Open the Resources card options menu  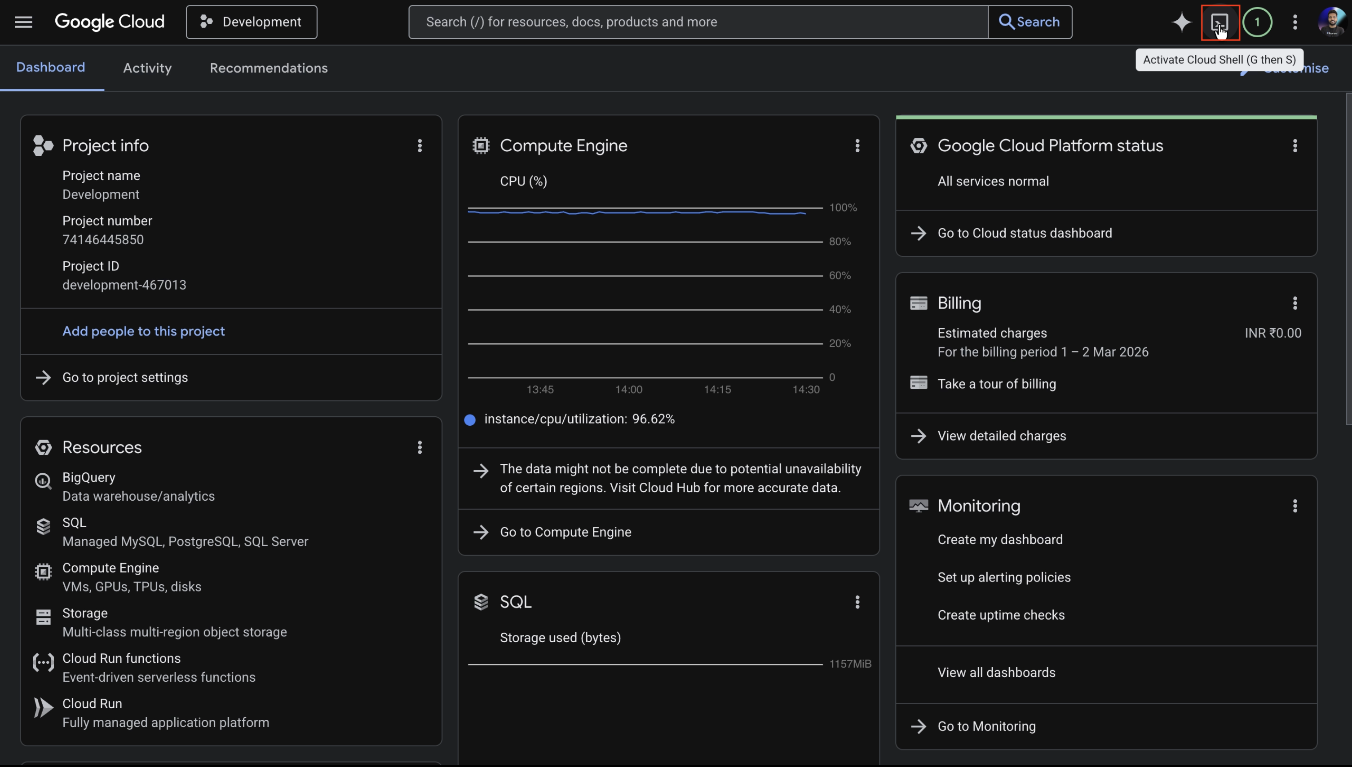tap(420, 447)
